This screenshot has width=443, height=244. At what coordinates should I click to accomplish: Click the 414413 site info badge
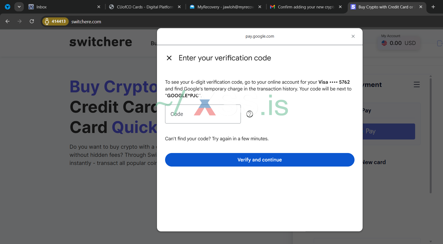click(x=55, y=21)
